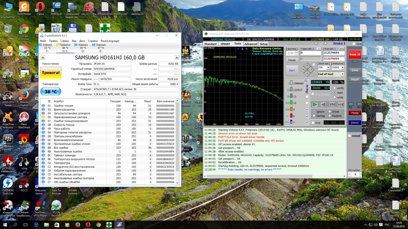Open the ASUS GPU Tweak shortcut

[8, 98]
